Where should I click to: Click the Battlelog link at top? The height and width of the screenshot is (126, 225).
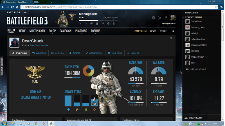(x=13, y=12)
